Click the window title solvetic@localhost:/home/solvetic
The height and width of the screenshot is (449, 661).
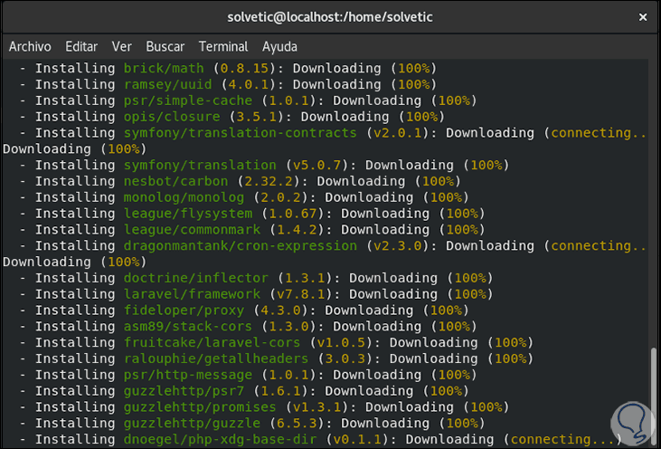click(330, 17)
